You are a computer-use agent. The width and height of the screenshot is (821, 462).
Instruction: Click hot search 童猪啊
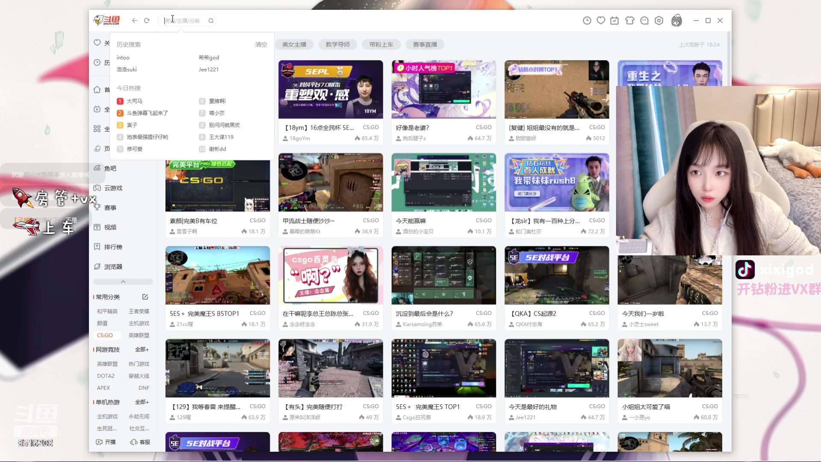coord(217,101)
